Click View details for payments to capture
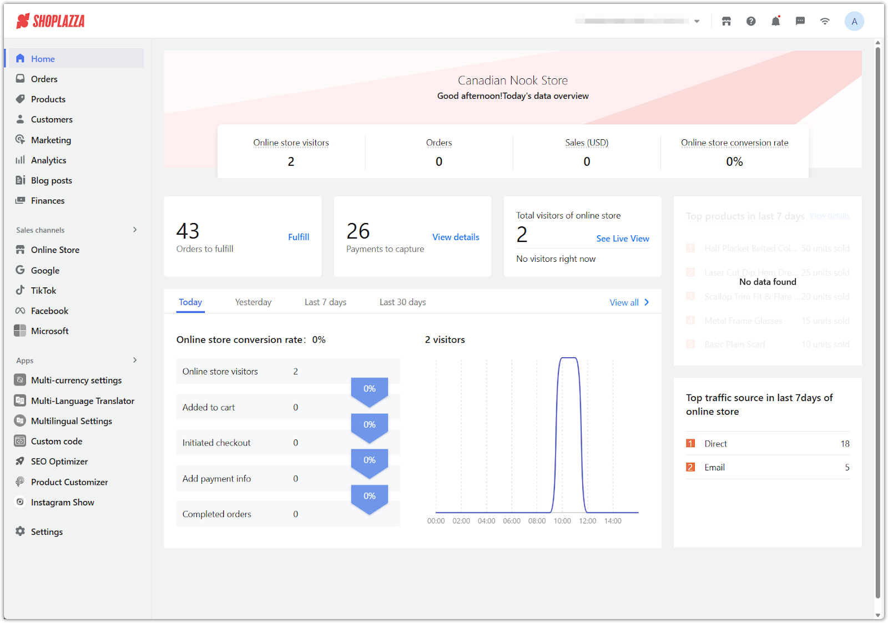 tap(456, 237)
